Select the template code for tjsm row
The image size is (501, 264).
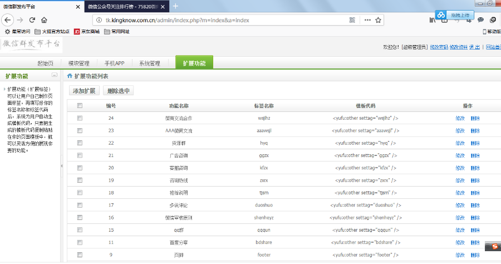366,193
